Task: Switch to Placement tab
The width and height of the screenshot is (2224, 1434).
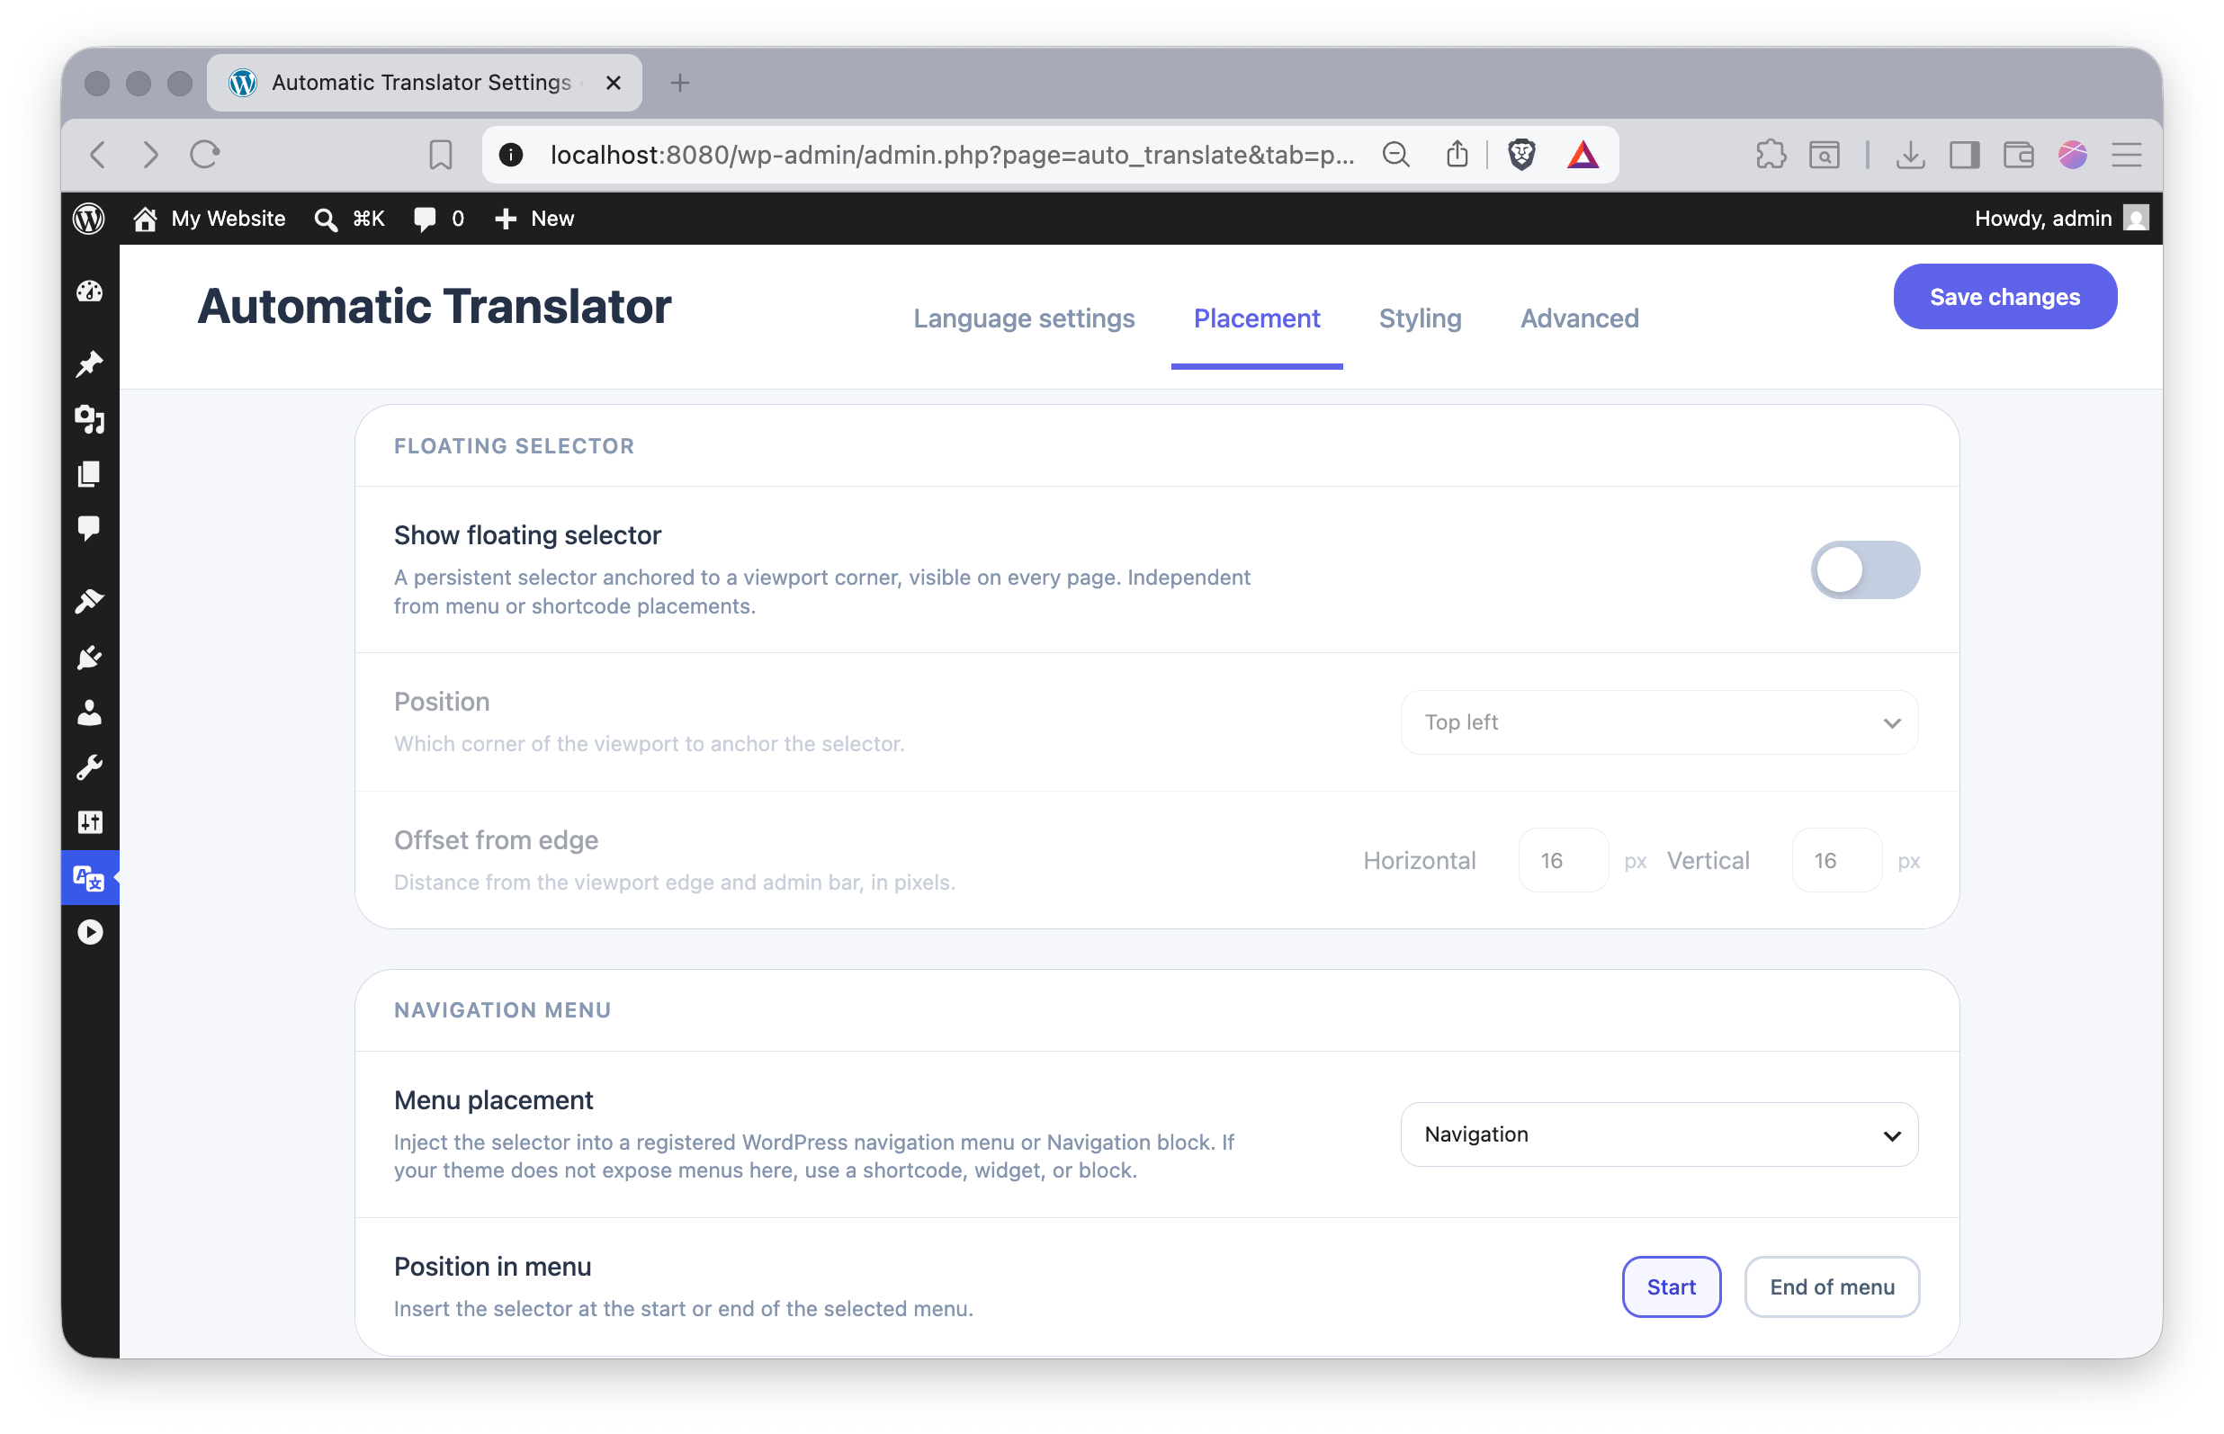Action: click(1257, 318)
